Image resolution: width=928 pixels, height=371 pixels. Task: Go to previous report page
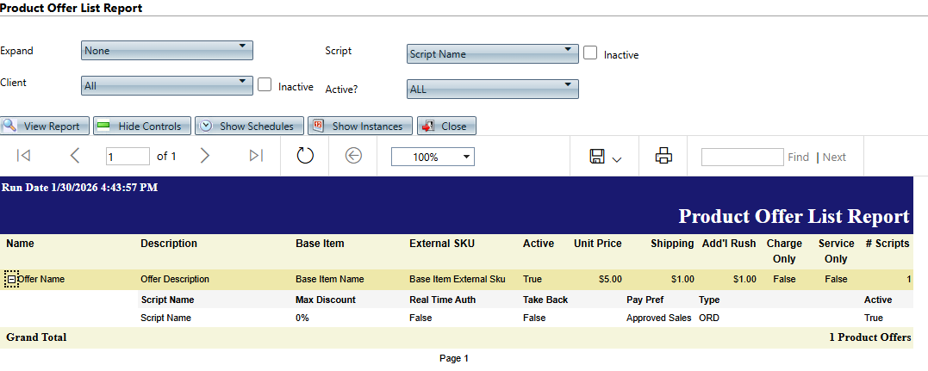75,156
